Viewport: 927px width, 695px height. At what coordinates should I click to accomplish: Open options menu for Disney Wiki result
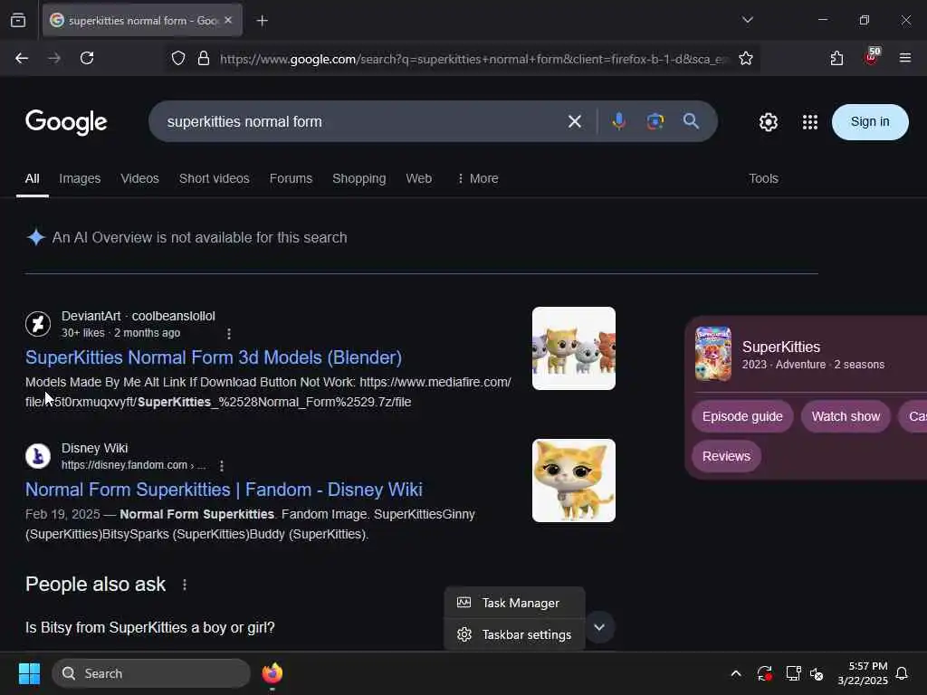click(222, 466)
